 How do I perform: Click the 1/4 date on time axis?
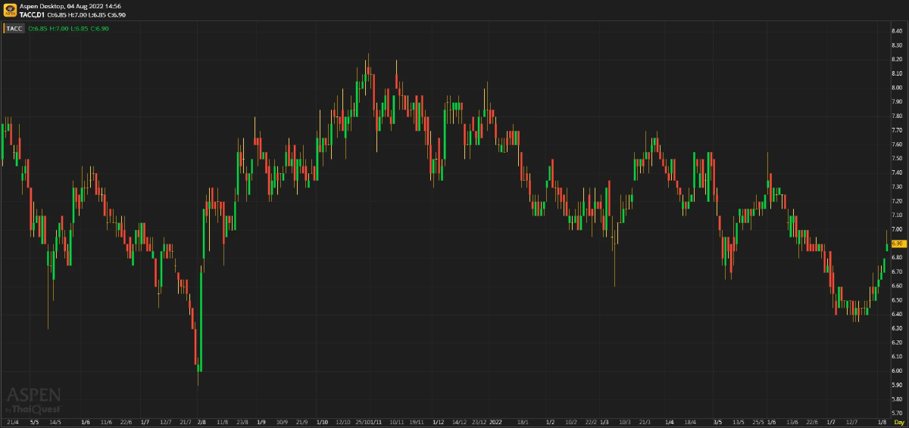669,422
